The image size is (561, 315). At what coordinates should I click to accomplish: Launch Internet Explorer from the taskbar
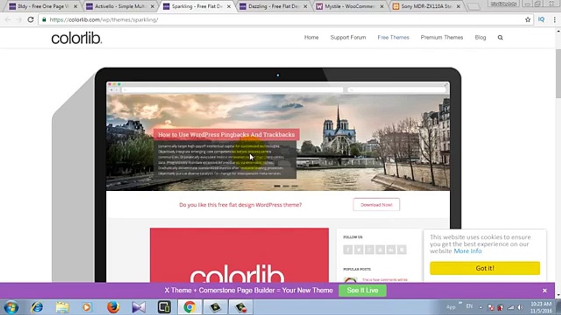37,307
